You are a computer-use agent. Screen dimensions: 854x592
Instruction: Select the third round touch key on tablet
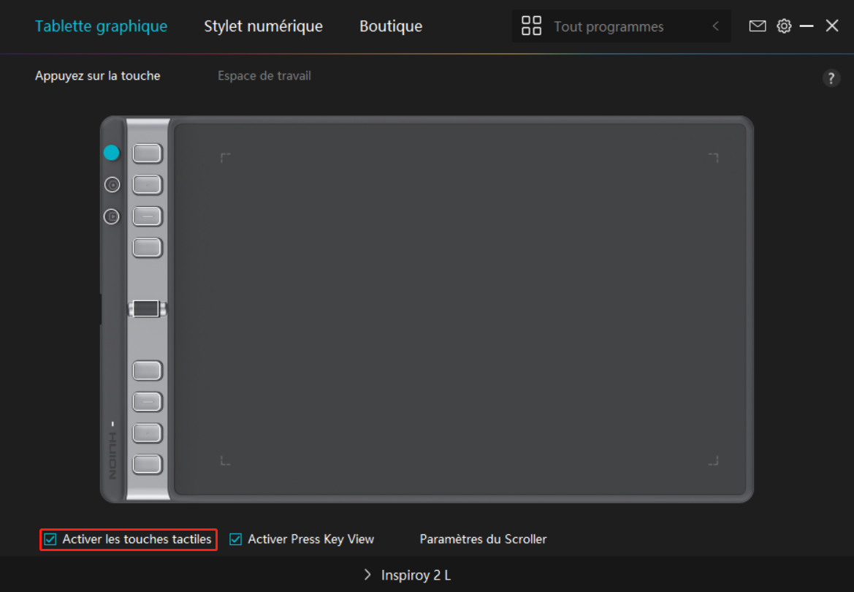click(x=111, y=216)
